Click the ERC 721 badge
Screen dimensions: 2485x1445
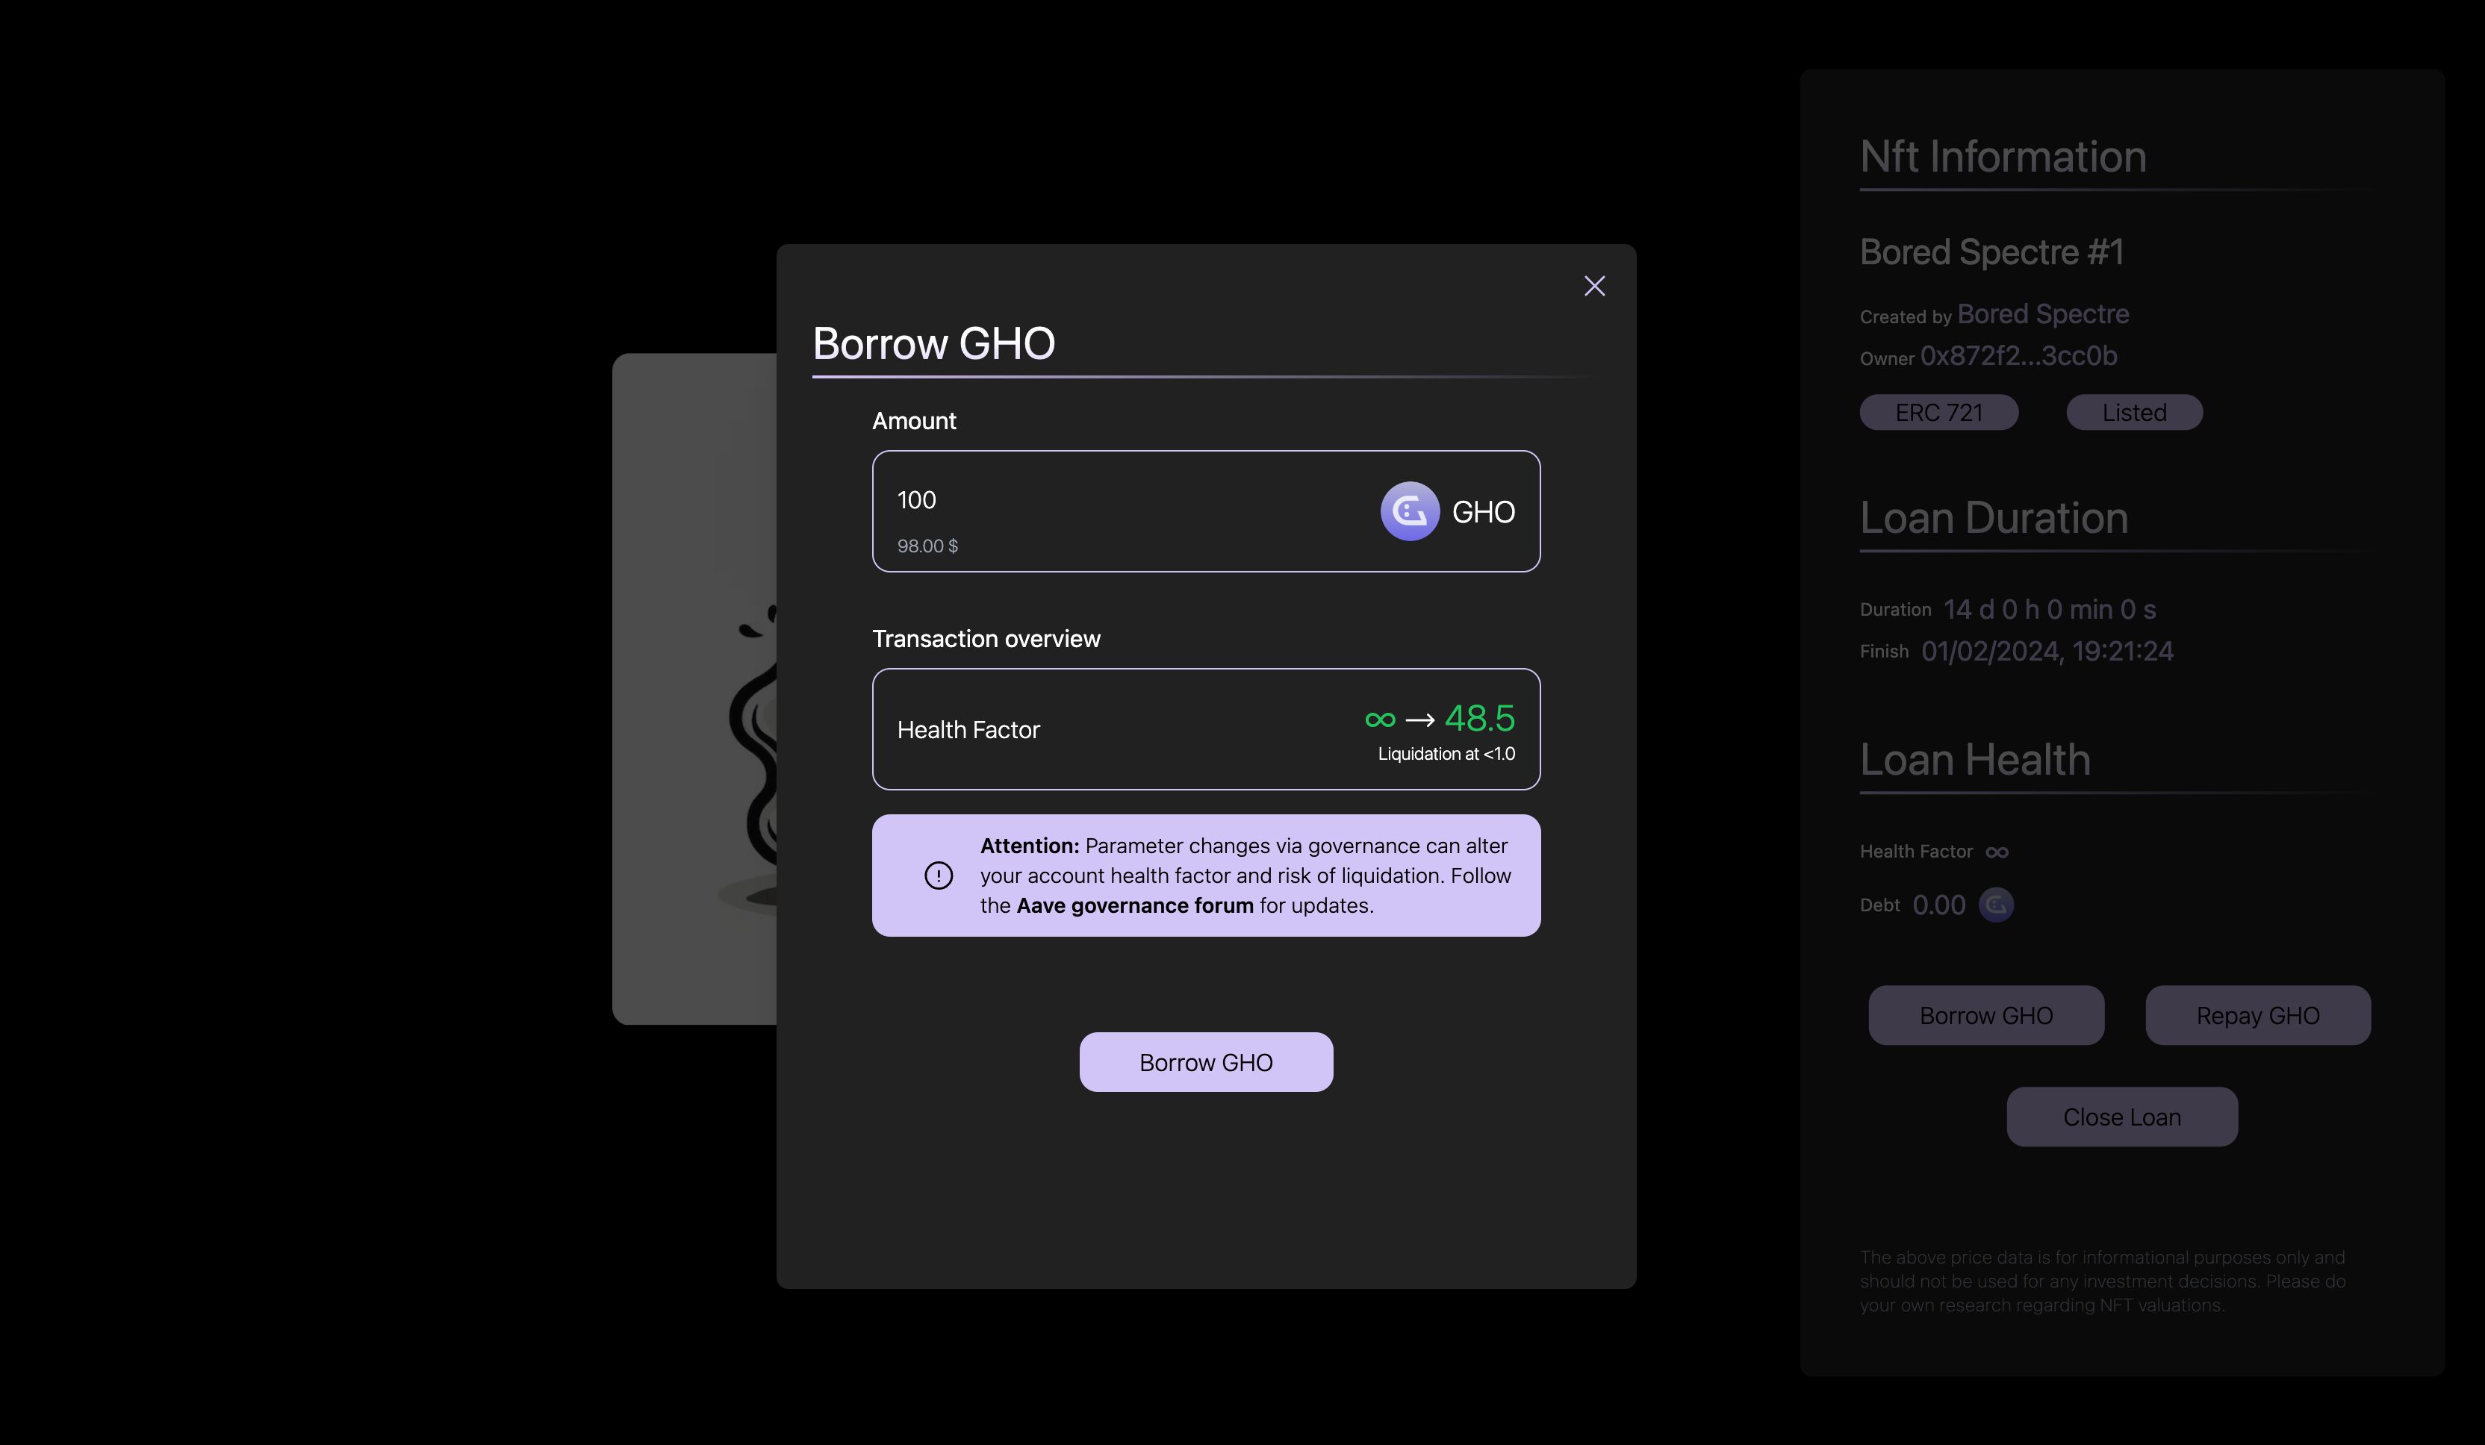coord(1938,412)
